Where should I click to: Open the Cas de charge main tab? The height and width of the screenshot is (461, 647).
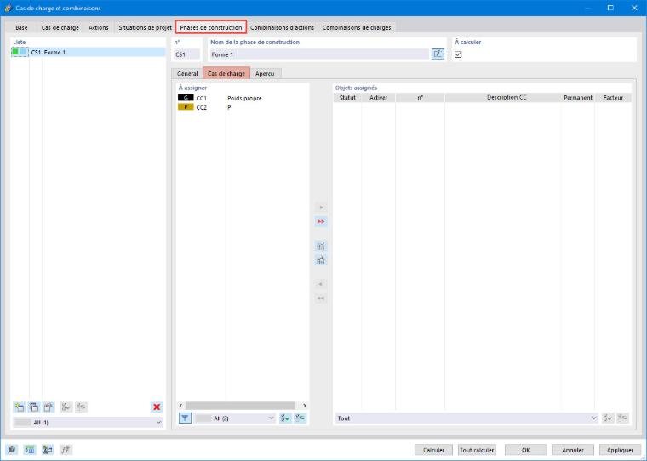[x=60, y=27]
